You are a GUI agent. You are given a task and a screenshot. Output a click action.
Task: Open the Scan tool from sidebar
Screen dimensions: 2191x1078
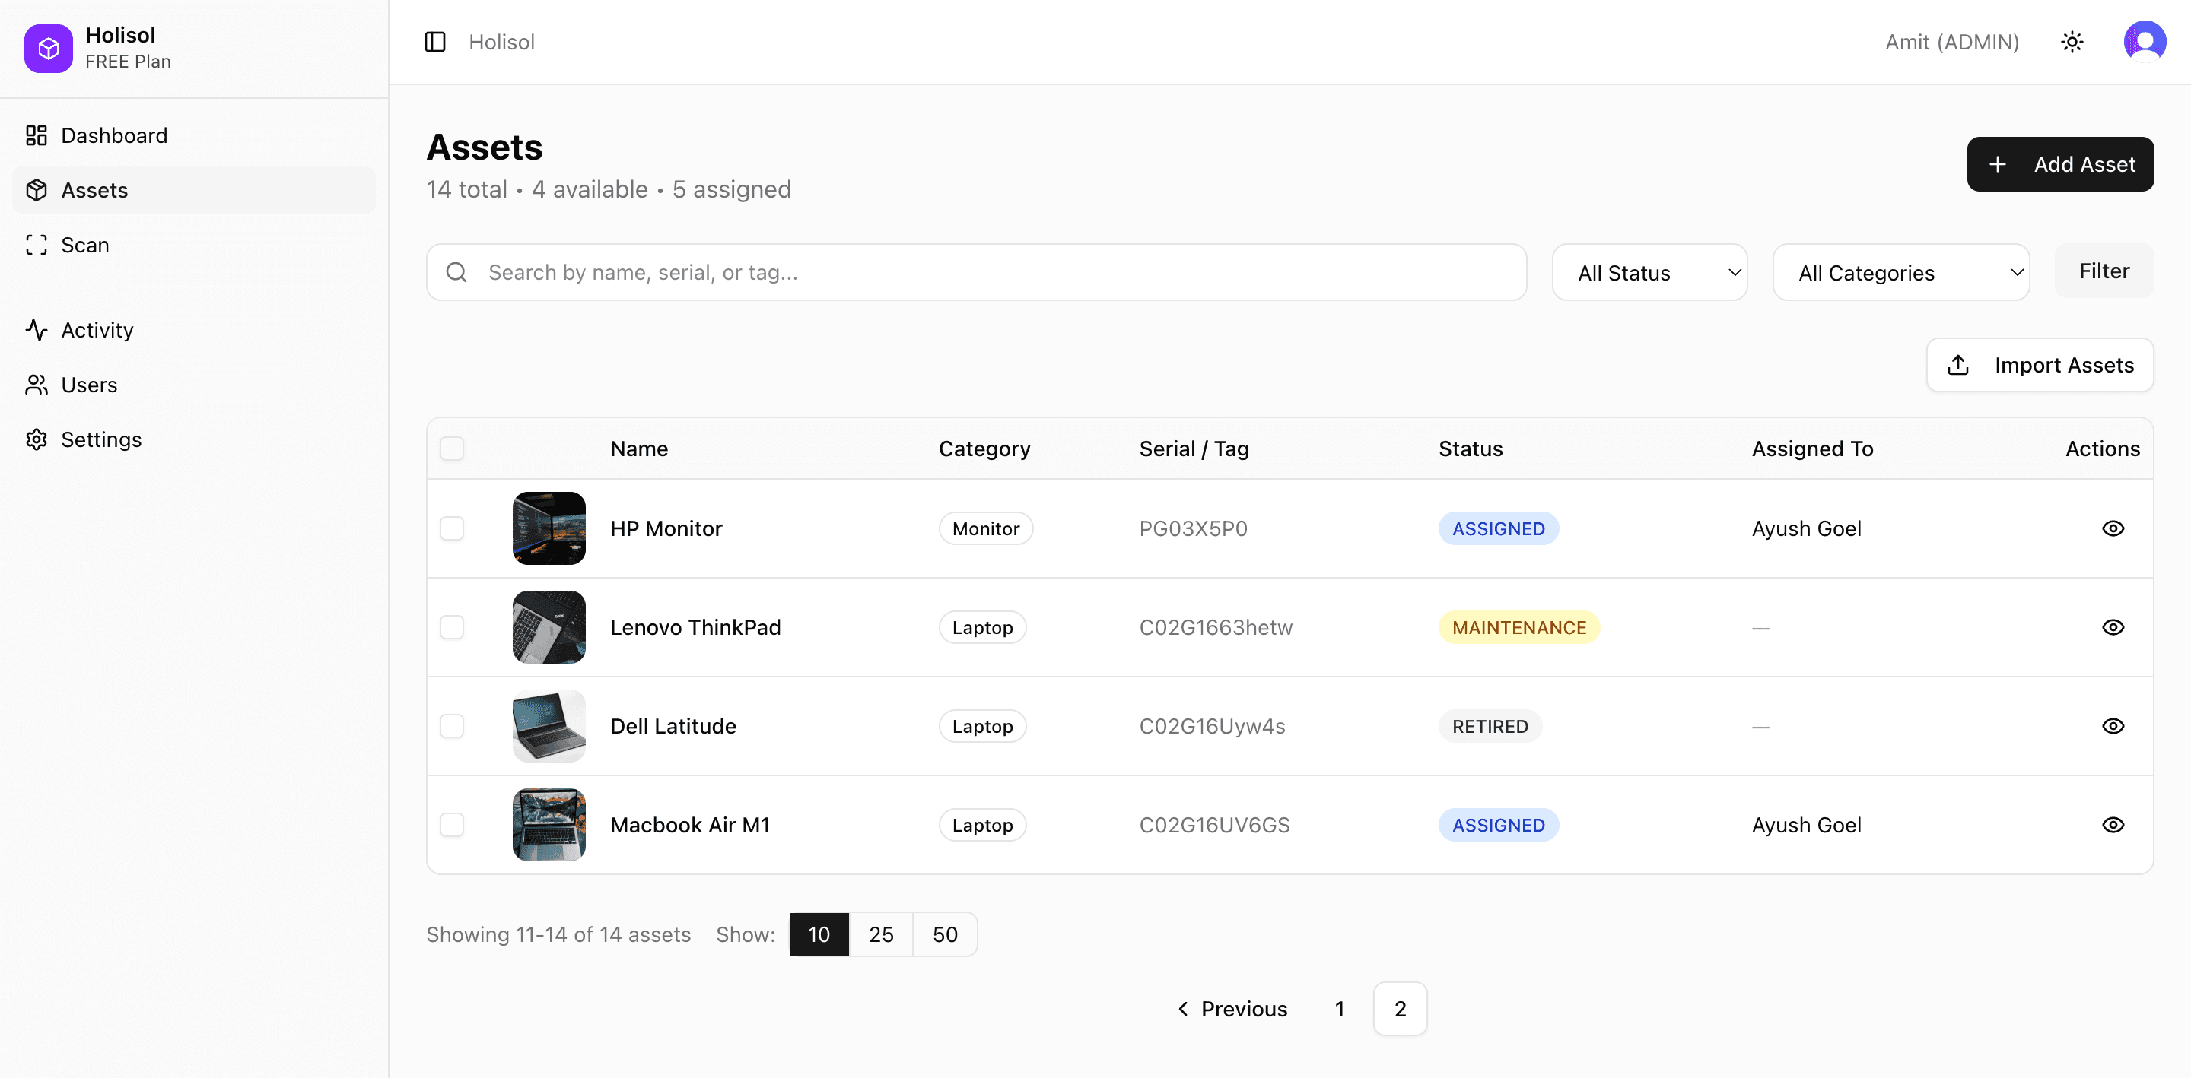click(x=37, y=245)
